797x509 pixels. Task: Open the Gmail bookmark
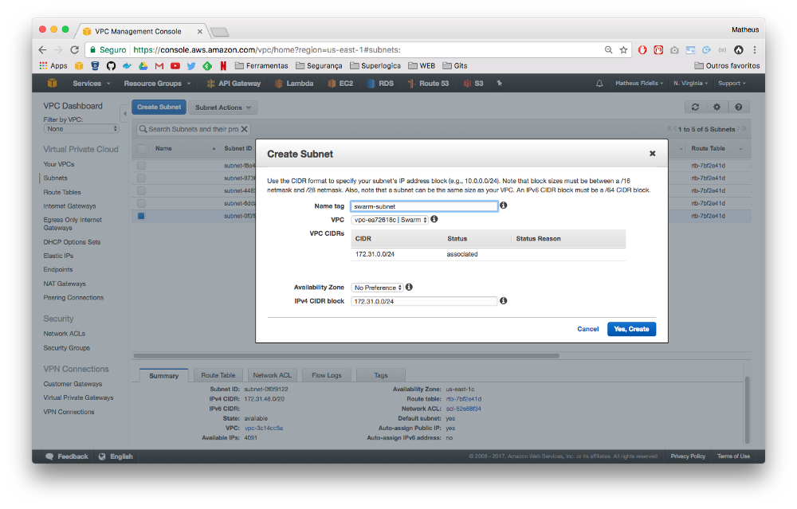click(159, 65)
